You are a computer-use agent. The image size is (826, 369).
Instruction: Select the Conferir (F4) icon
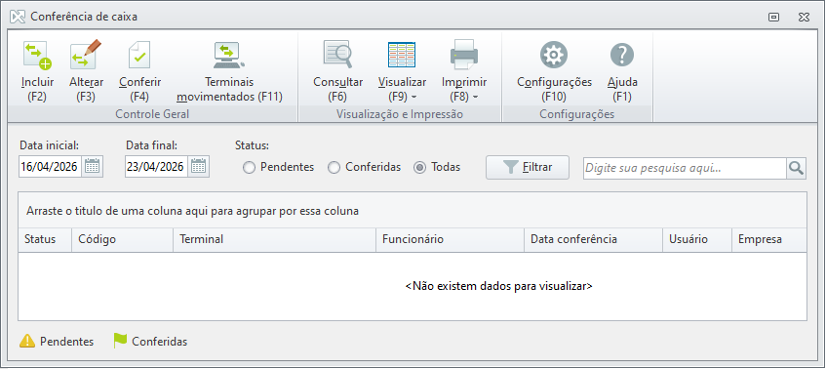point(139,55)
